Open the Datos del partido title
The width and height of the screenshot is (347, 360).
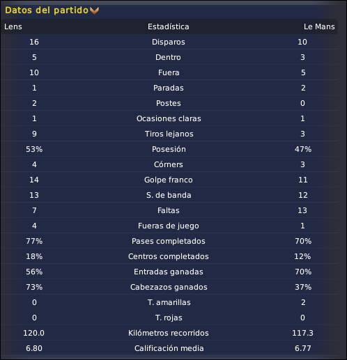coord(47,10)
